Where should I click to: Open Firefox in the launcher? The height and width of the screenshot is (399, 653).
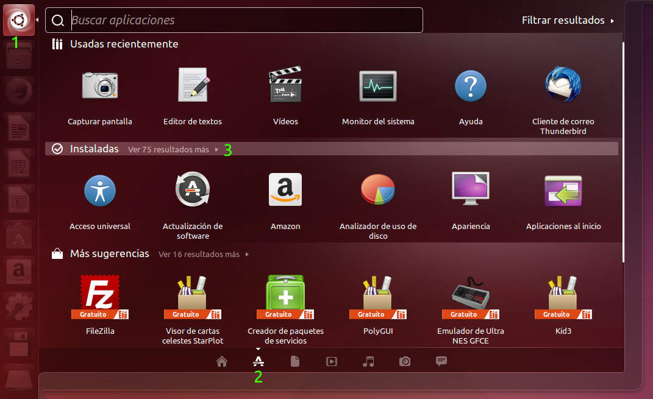click(19, 91)
